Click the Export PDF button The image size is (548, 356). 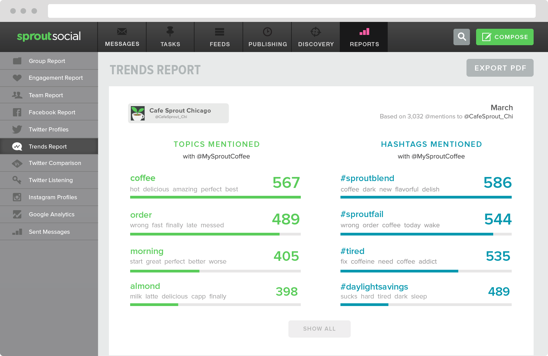[500, 68]
